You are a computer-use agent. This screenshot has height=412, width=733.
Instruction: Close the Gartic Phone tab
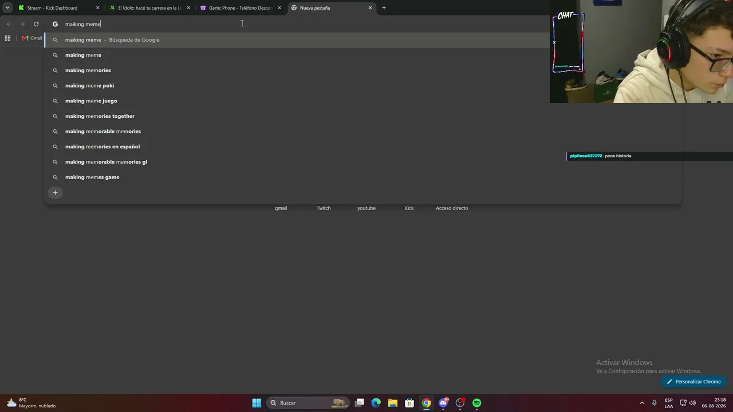click(x=279, y=8)
